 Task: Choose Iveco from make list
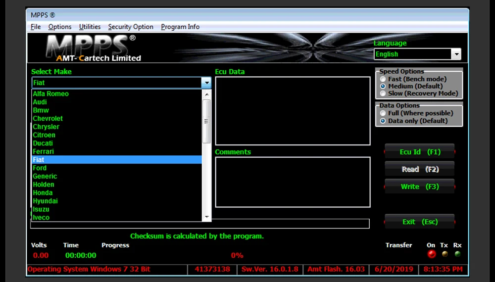117,217
